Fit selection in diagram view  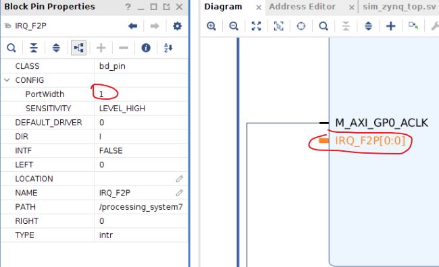tap(278, 26)
